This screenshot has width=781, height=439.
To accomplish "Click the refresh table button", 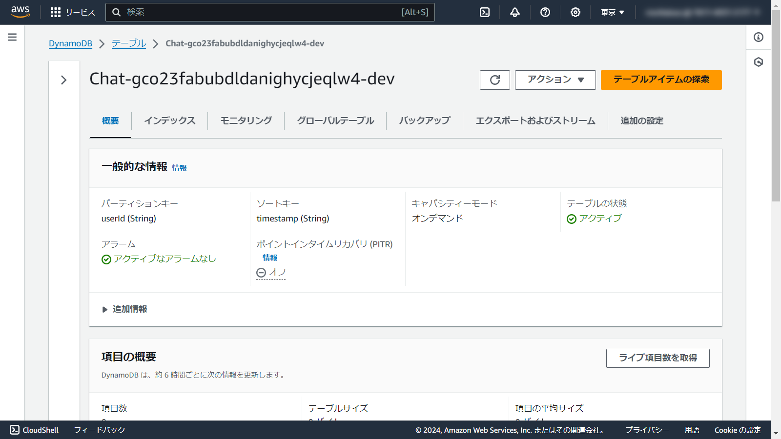I will point(494,80).
